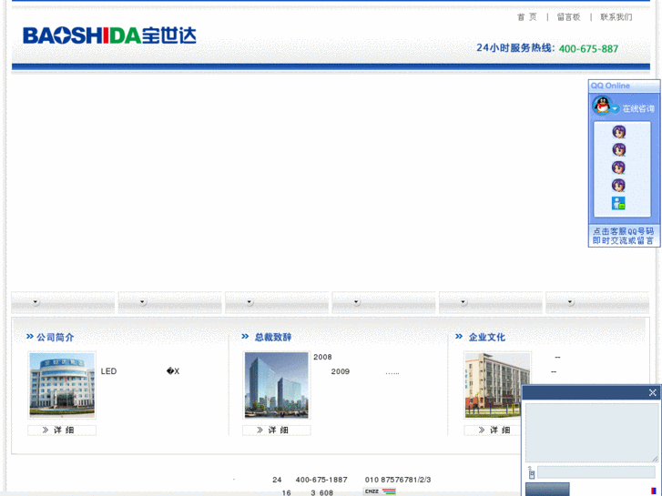The height and width of the screenshot is (496, 662).
Task: Click the double-arrow icon before 公司简介
Action: pos(29,337)
